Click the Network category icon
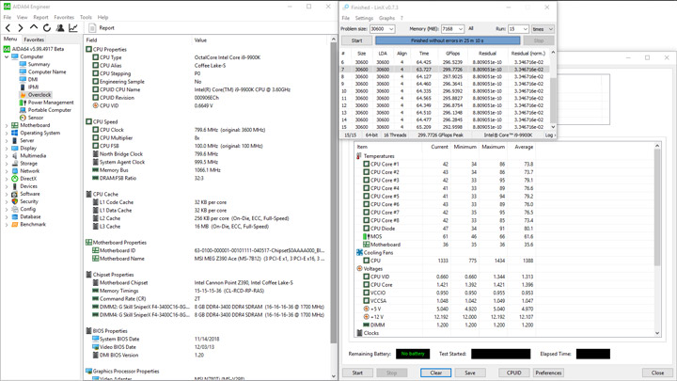This screenshot has width=677, height=381. click(15, 171)
